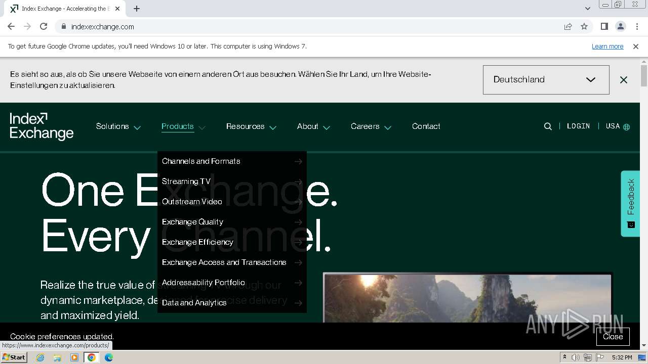The width and height of the screenshot is (648, 364).
Task: Open the Feedback side tab
Action: [x=631, y=203]
